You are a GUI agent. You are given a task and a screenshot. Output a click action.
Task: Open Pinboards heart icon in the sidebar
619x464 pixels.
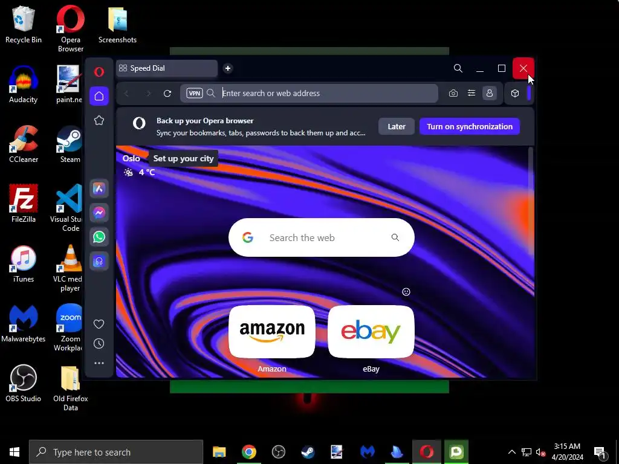click(99, 324)
